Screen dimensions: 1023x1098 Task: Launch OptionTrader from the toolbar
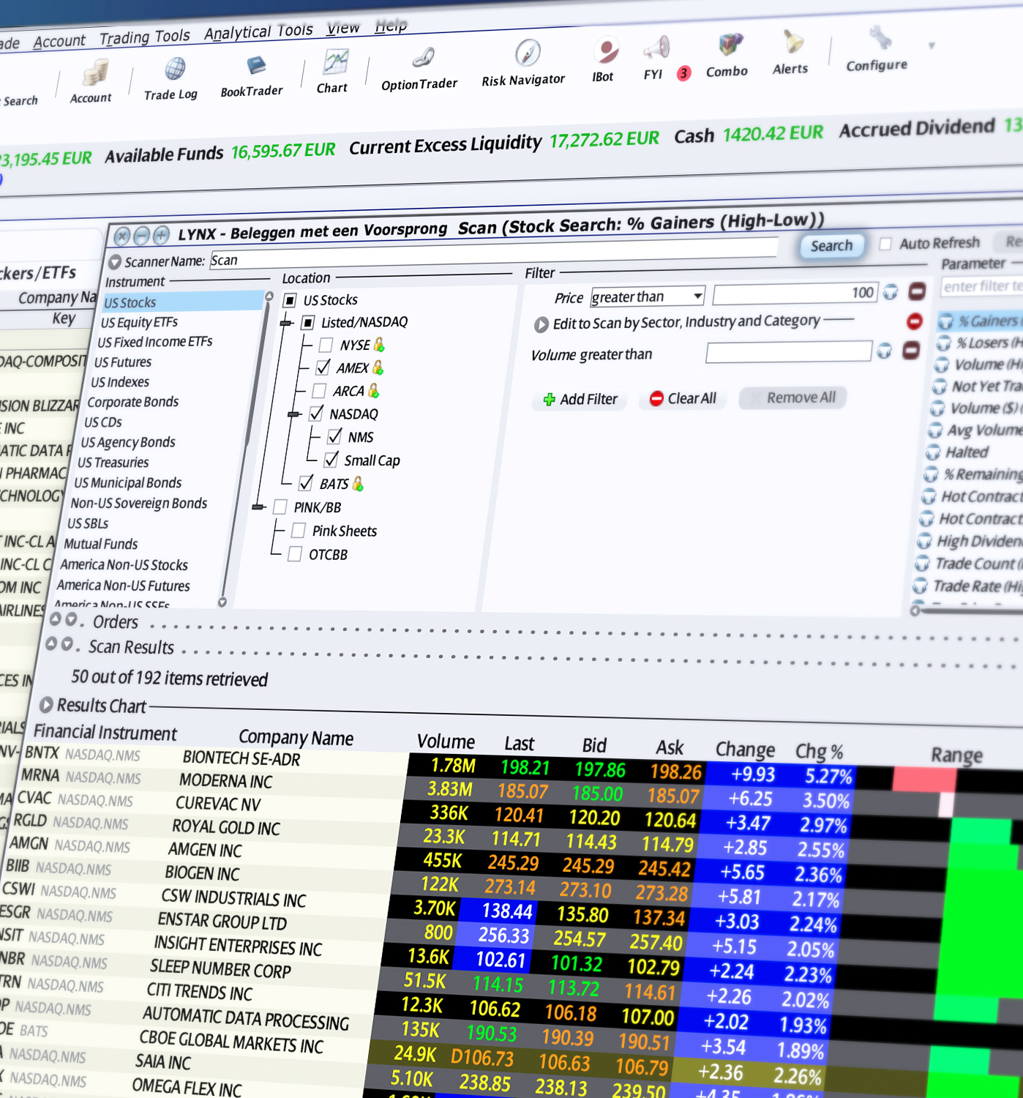click(x=420, y=69)
